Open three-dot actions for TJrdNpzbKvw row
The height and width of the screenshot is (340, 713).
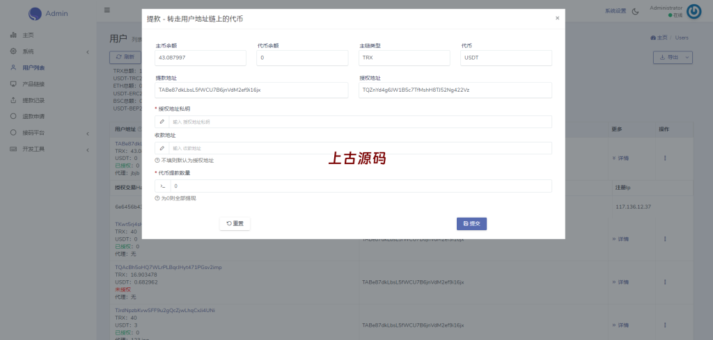coord(665,325)
